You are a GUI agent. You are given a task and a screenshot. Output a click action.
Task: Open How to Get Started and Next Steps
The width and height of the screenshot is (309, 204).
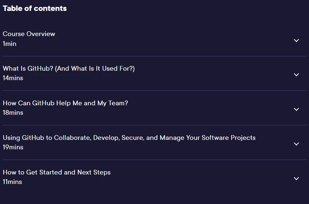tap(57, 172)
